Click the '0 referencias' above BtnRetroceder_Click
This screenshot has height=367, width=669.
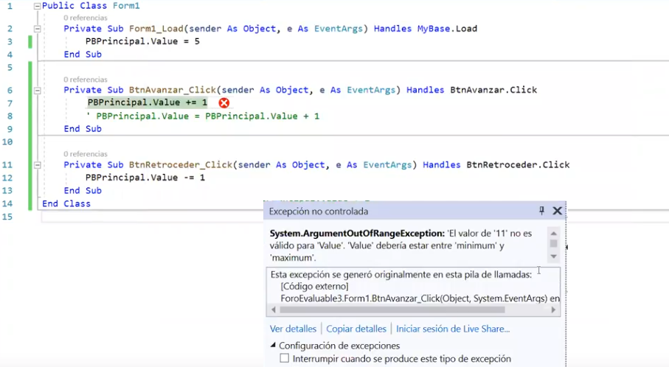tap(86, 154)
